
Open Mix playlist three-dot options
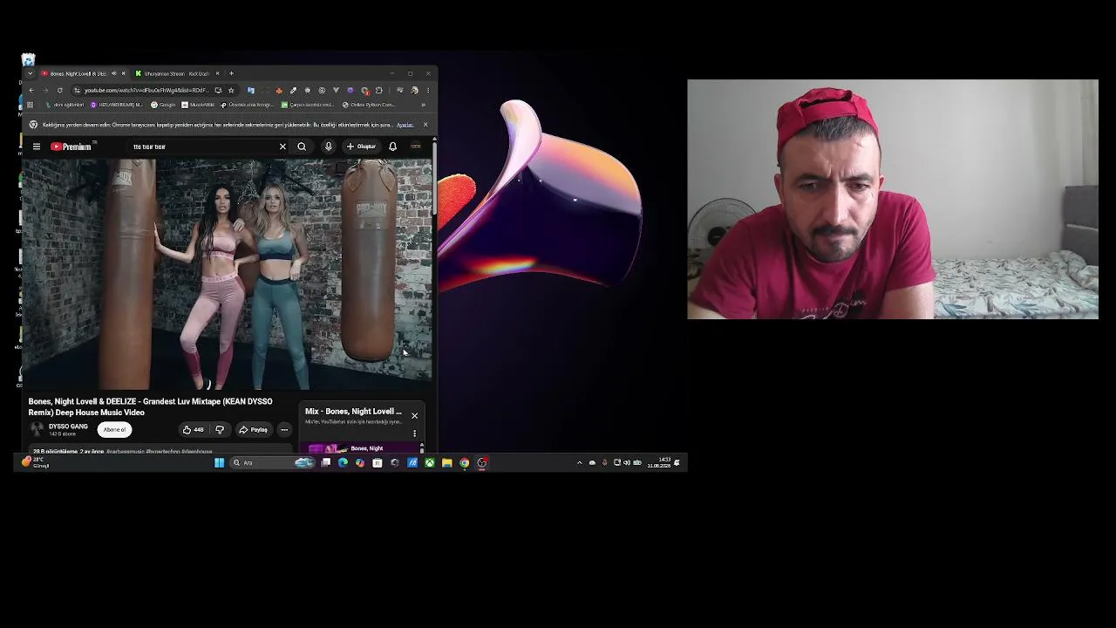pyautogui.click(x=414, y=433)
